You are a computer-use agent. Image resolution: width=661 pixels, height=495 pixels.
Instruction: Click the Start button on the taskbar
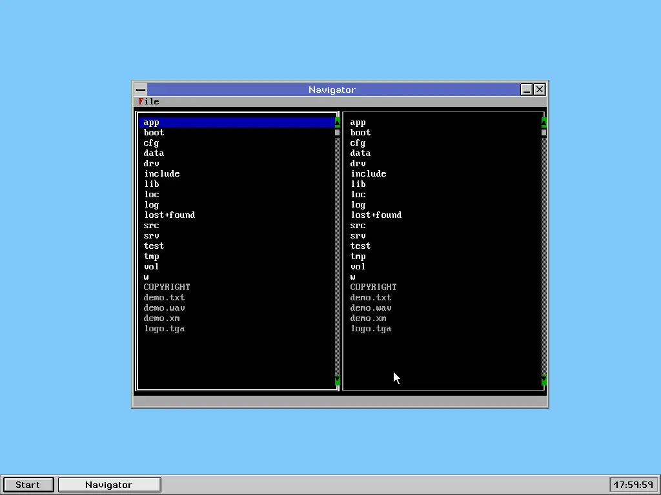(28, 485)
